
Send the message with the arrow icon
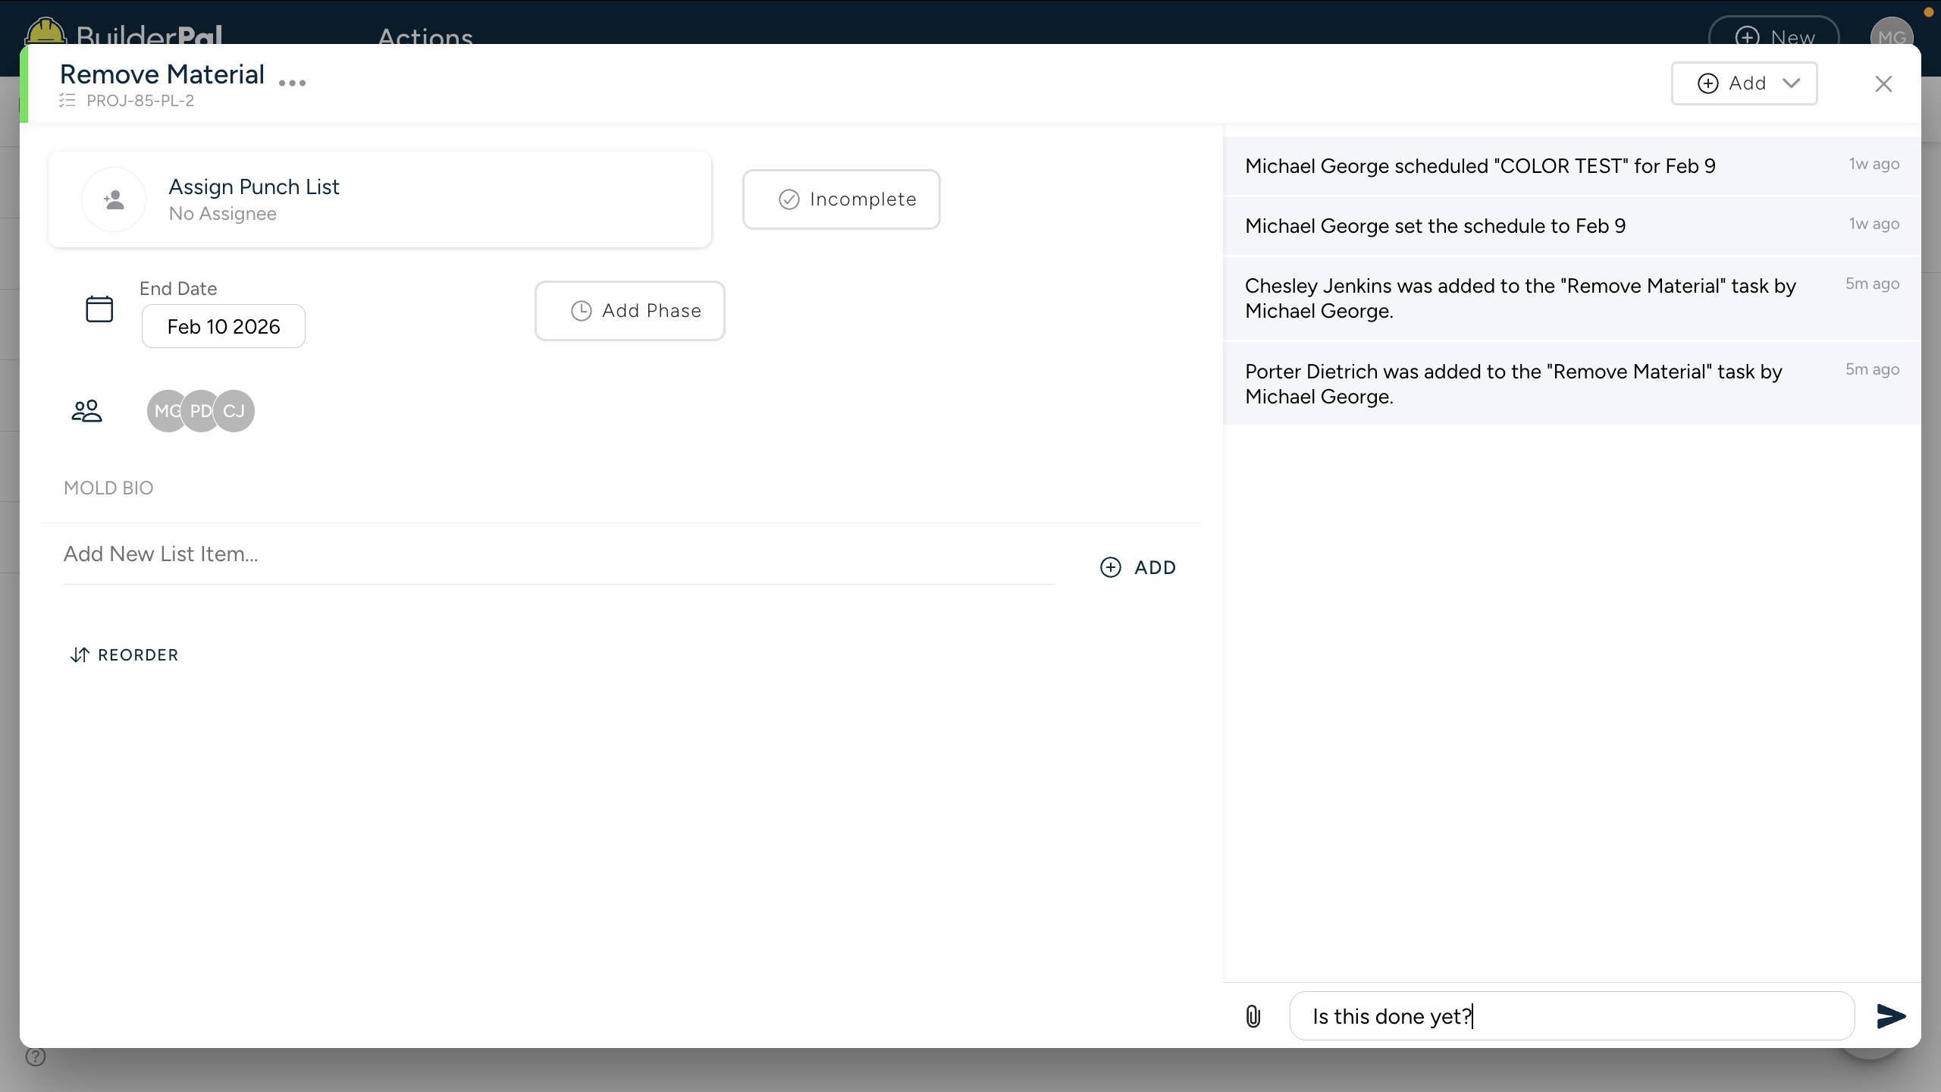(x=1890, y=1016)
